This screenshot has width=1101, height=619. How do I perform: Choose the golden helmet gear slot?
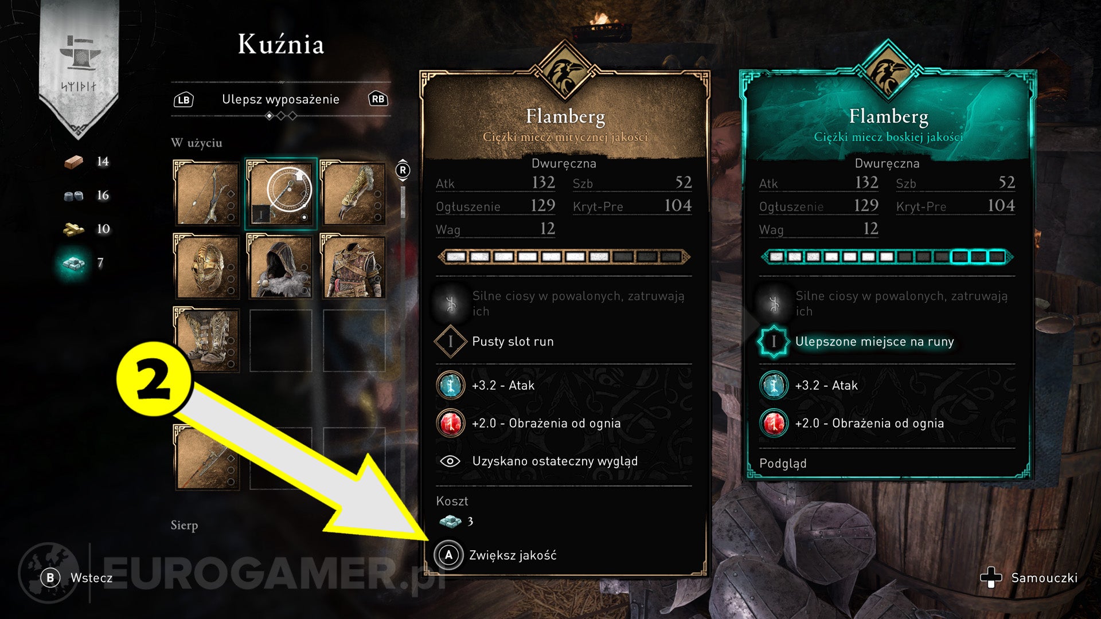click(206, 266)
